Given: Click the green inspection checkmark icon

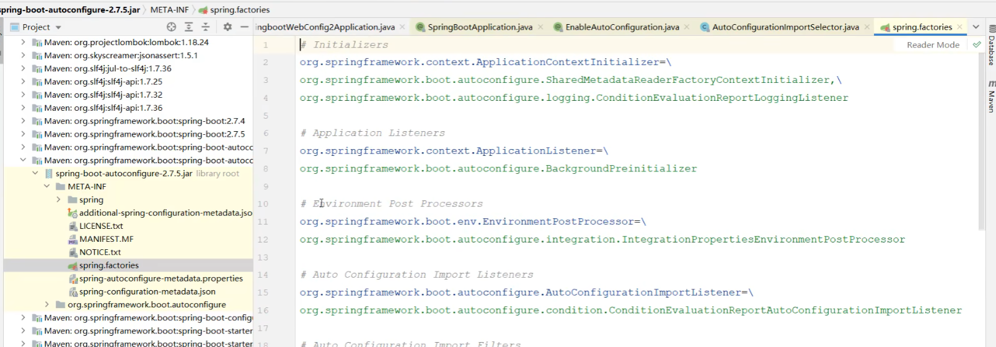Looking at the screenshot, I should pyautogui.click(x=977, y=45).
